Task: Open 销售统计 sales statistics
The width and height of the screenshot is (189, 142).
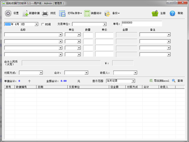Action: pyautogui.click(x=87, y=13)
